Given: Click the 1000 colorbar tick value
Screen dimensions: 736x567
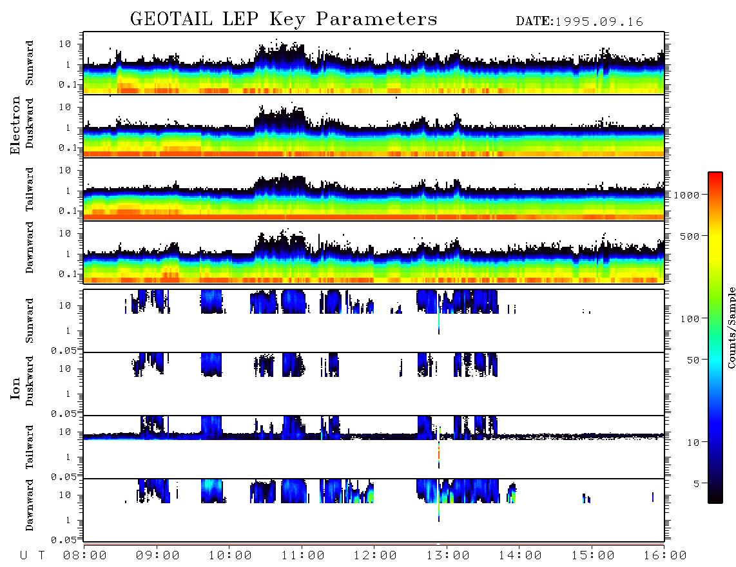Looking at the screenshot, I should pos(687,195).
